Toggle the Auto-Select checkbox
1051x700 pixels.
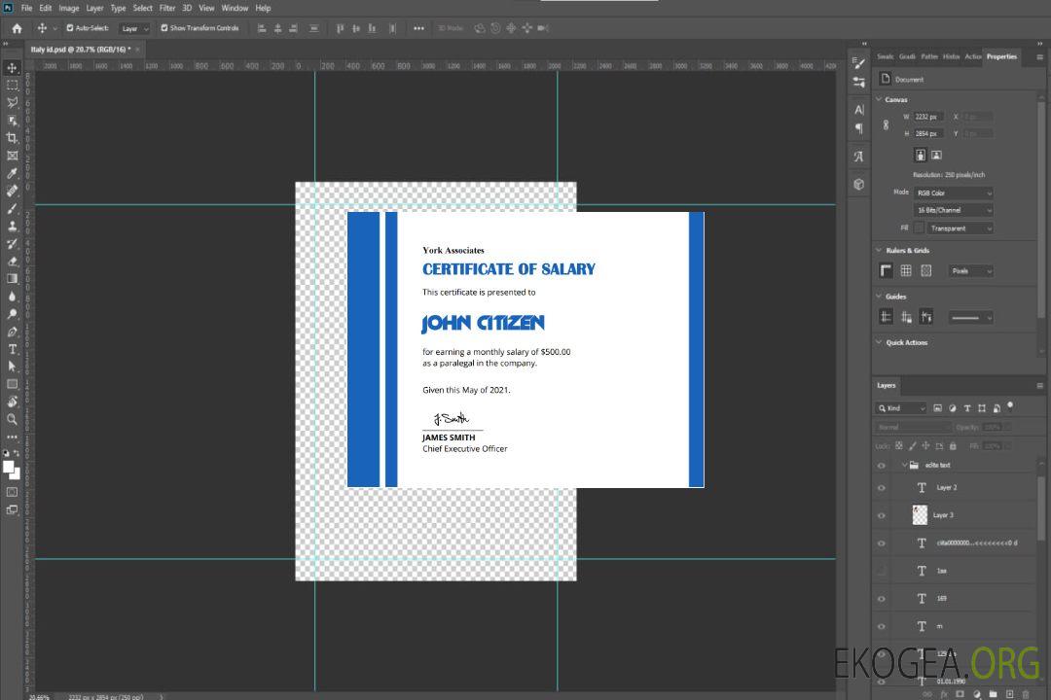(x=70, y=28)
